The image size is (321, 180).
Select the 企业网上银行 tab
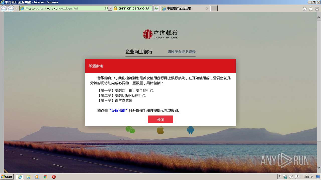point(139,52)
